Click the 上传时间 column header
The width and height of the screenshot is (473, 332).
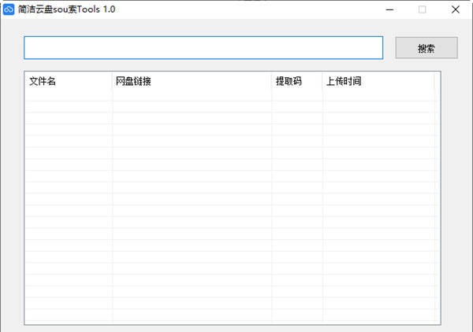click(x=378, y=81)
